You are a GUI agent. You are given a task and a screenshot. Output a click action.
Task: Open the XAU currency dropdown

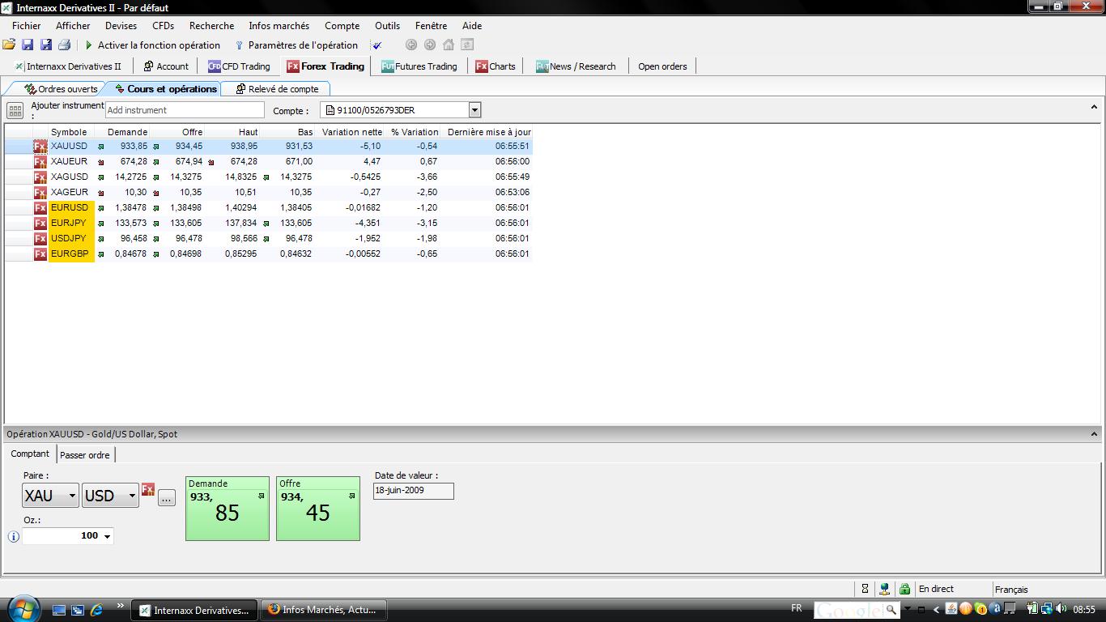point(72,496)
